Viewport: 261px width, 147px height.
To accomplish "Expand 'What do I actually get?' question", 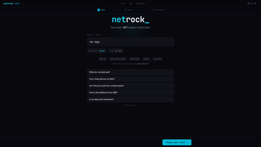I will (x=130, y=72).
